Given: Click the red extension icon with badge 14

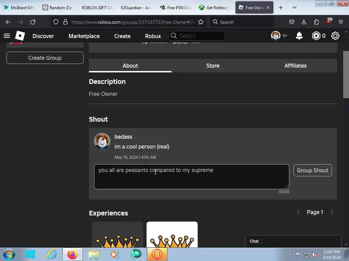Looking at the screenshot, I should pyautogui.click(x=329, y=21).
